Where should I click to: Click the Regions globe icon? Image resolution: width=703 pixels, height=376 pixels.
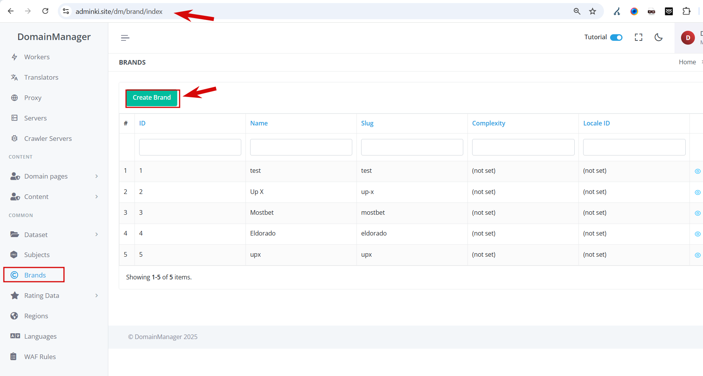click(14, 316)
